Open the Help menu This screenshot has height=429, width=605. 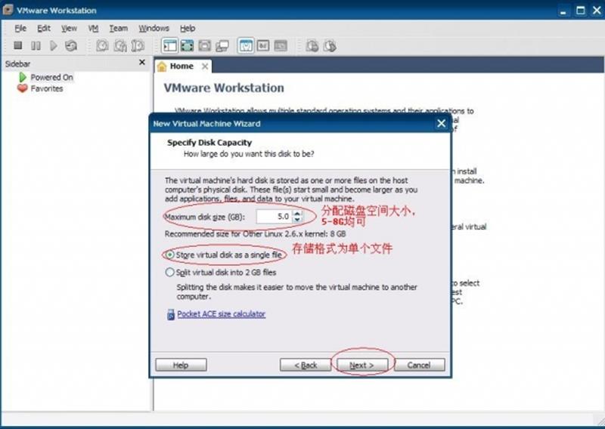[188, 28]
